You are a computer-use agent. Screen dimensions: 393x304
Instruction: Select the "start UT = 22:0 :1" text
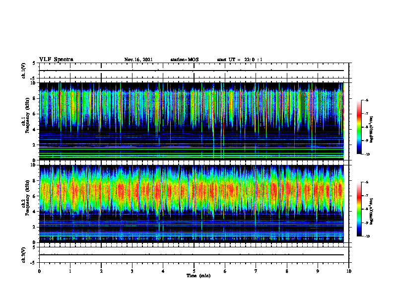[240, 60]
